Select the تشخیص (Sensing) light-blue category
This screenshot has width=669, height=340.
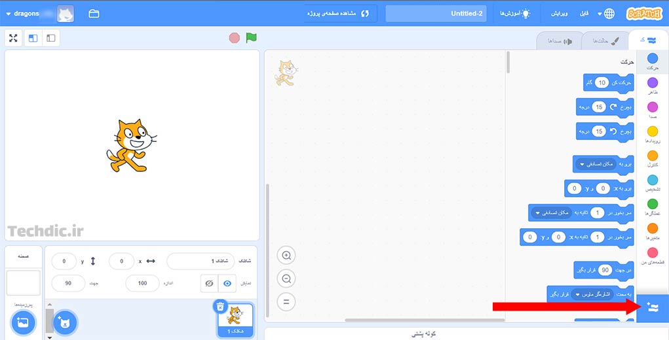(653, 182)
